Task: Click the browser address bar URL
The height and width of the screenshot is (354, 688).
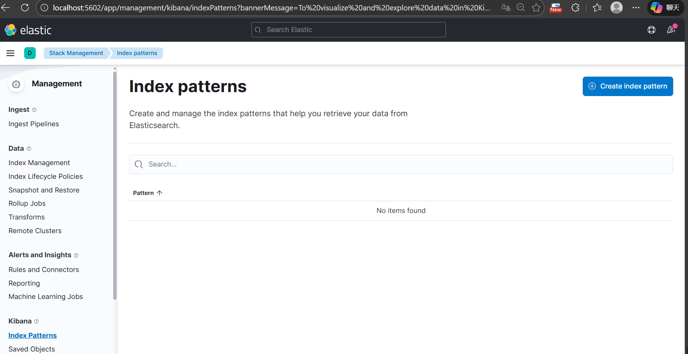Action: click(x=271, y=8)
